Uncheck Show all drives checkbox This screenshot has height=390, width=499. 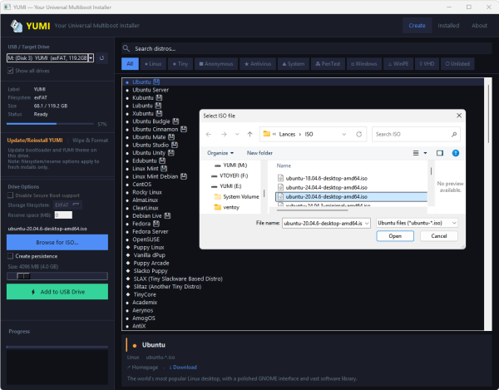pos(10,71)
